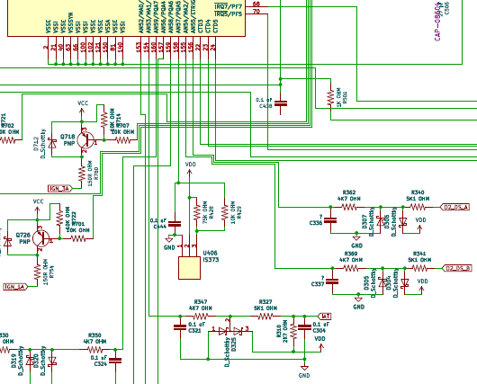The image size is (477, 384).
Task: Select the D325 dual Schottky diode
Action: [x=230, y=332]
